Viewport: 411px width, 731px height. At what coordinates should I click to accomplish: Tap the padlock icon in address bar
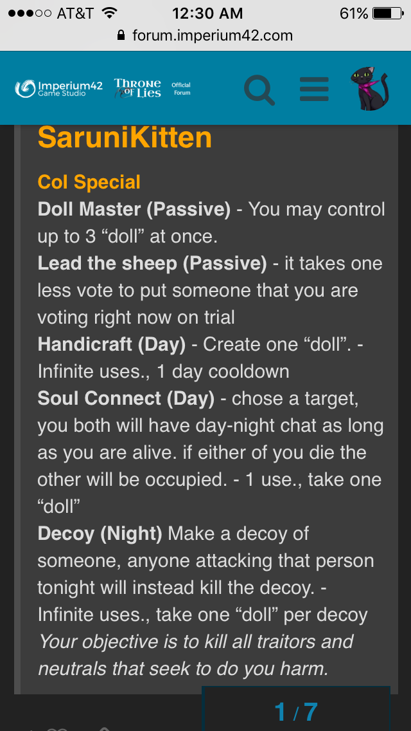[121, 35]
